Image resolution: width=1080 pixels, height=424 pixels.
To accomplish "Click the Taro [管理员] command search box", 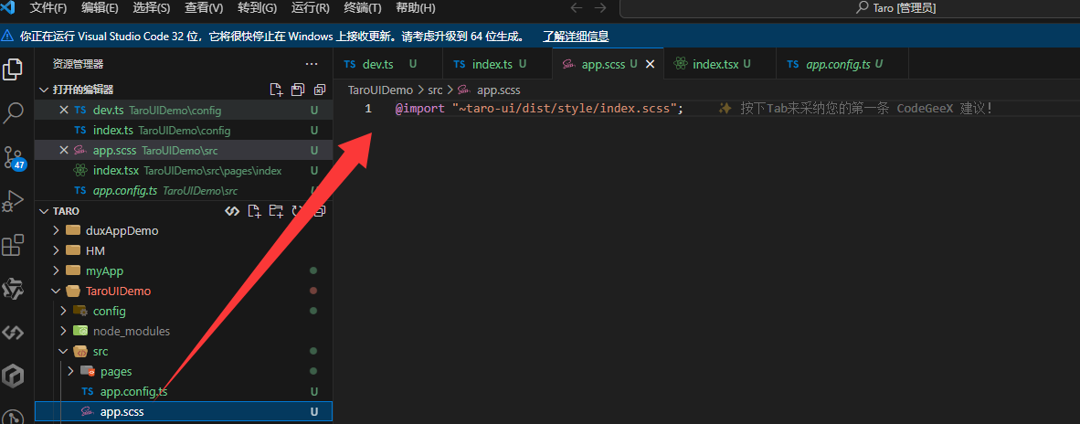I will pos(850,8).
